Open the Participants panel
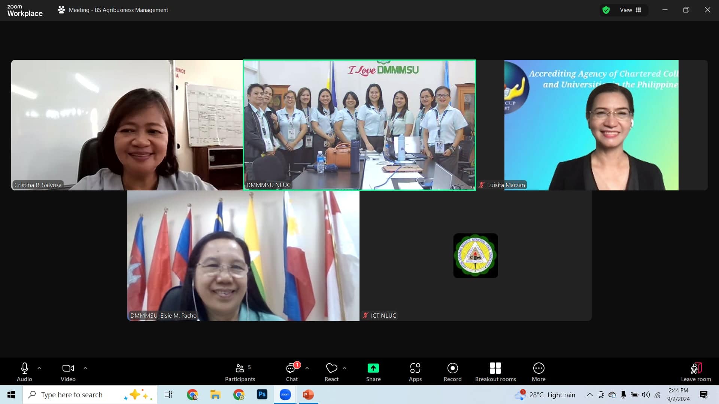The height and width of the screenshot is (404, 719). pos(240,372)
